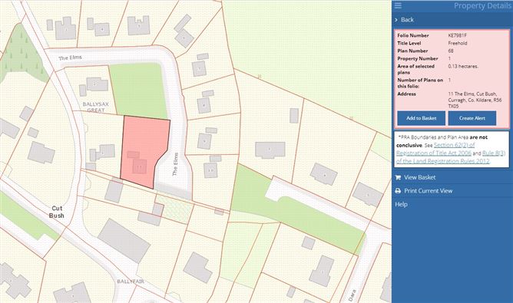The image size is (513, 303).
Task: Click the shopping cart icon beside View Basket
Action: (398, 177)
